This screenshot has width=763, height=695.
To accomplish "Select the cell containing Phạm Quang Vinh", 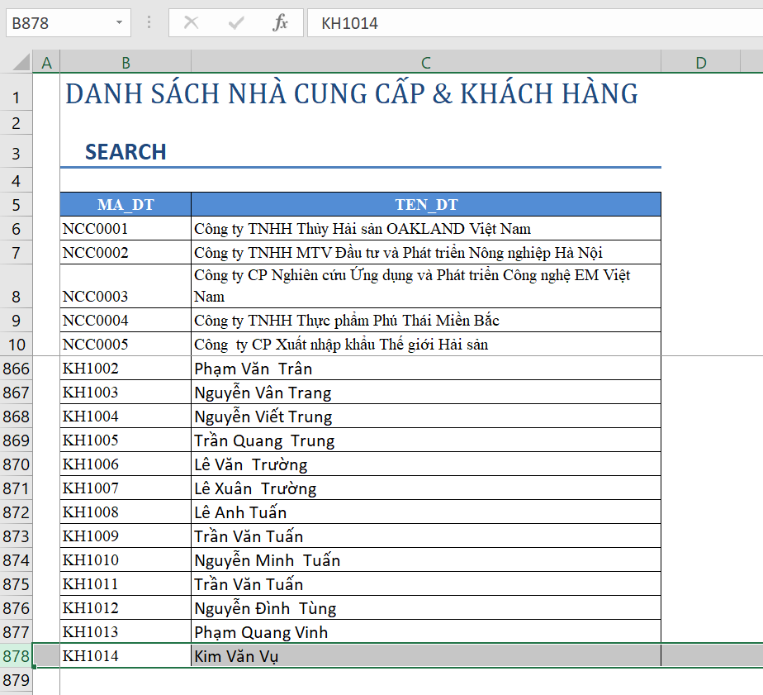I will tap(425, 631).
